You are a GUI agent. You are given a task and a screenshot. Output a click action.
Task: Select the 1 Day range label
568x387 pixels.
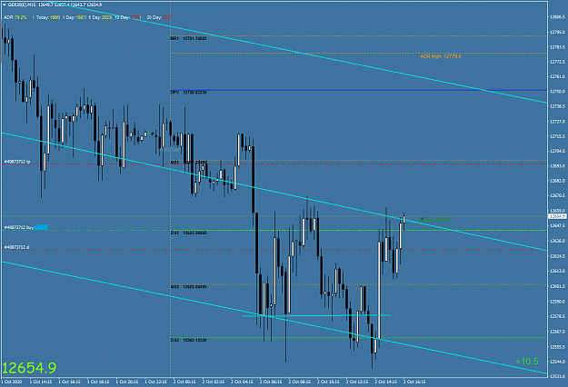point(75,17)
